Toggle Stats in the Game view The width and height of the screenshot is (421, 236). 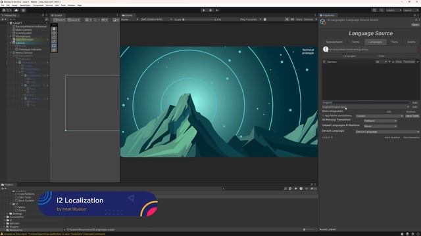pos(299,20)
